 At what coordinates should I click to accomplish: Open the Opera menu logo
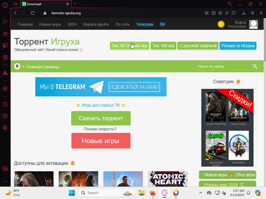click(x=5, y=5)
